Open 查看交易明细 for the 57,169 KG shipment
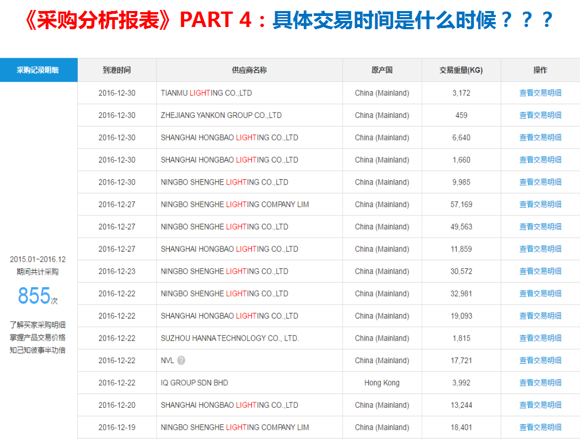 (540, 204)
